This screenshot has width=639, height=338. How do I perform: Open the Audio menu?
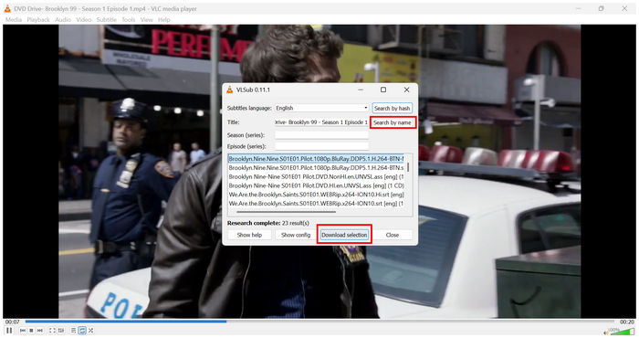pyautogui.click(x=63, y=19)
